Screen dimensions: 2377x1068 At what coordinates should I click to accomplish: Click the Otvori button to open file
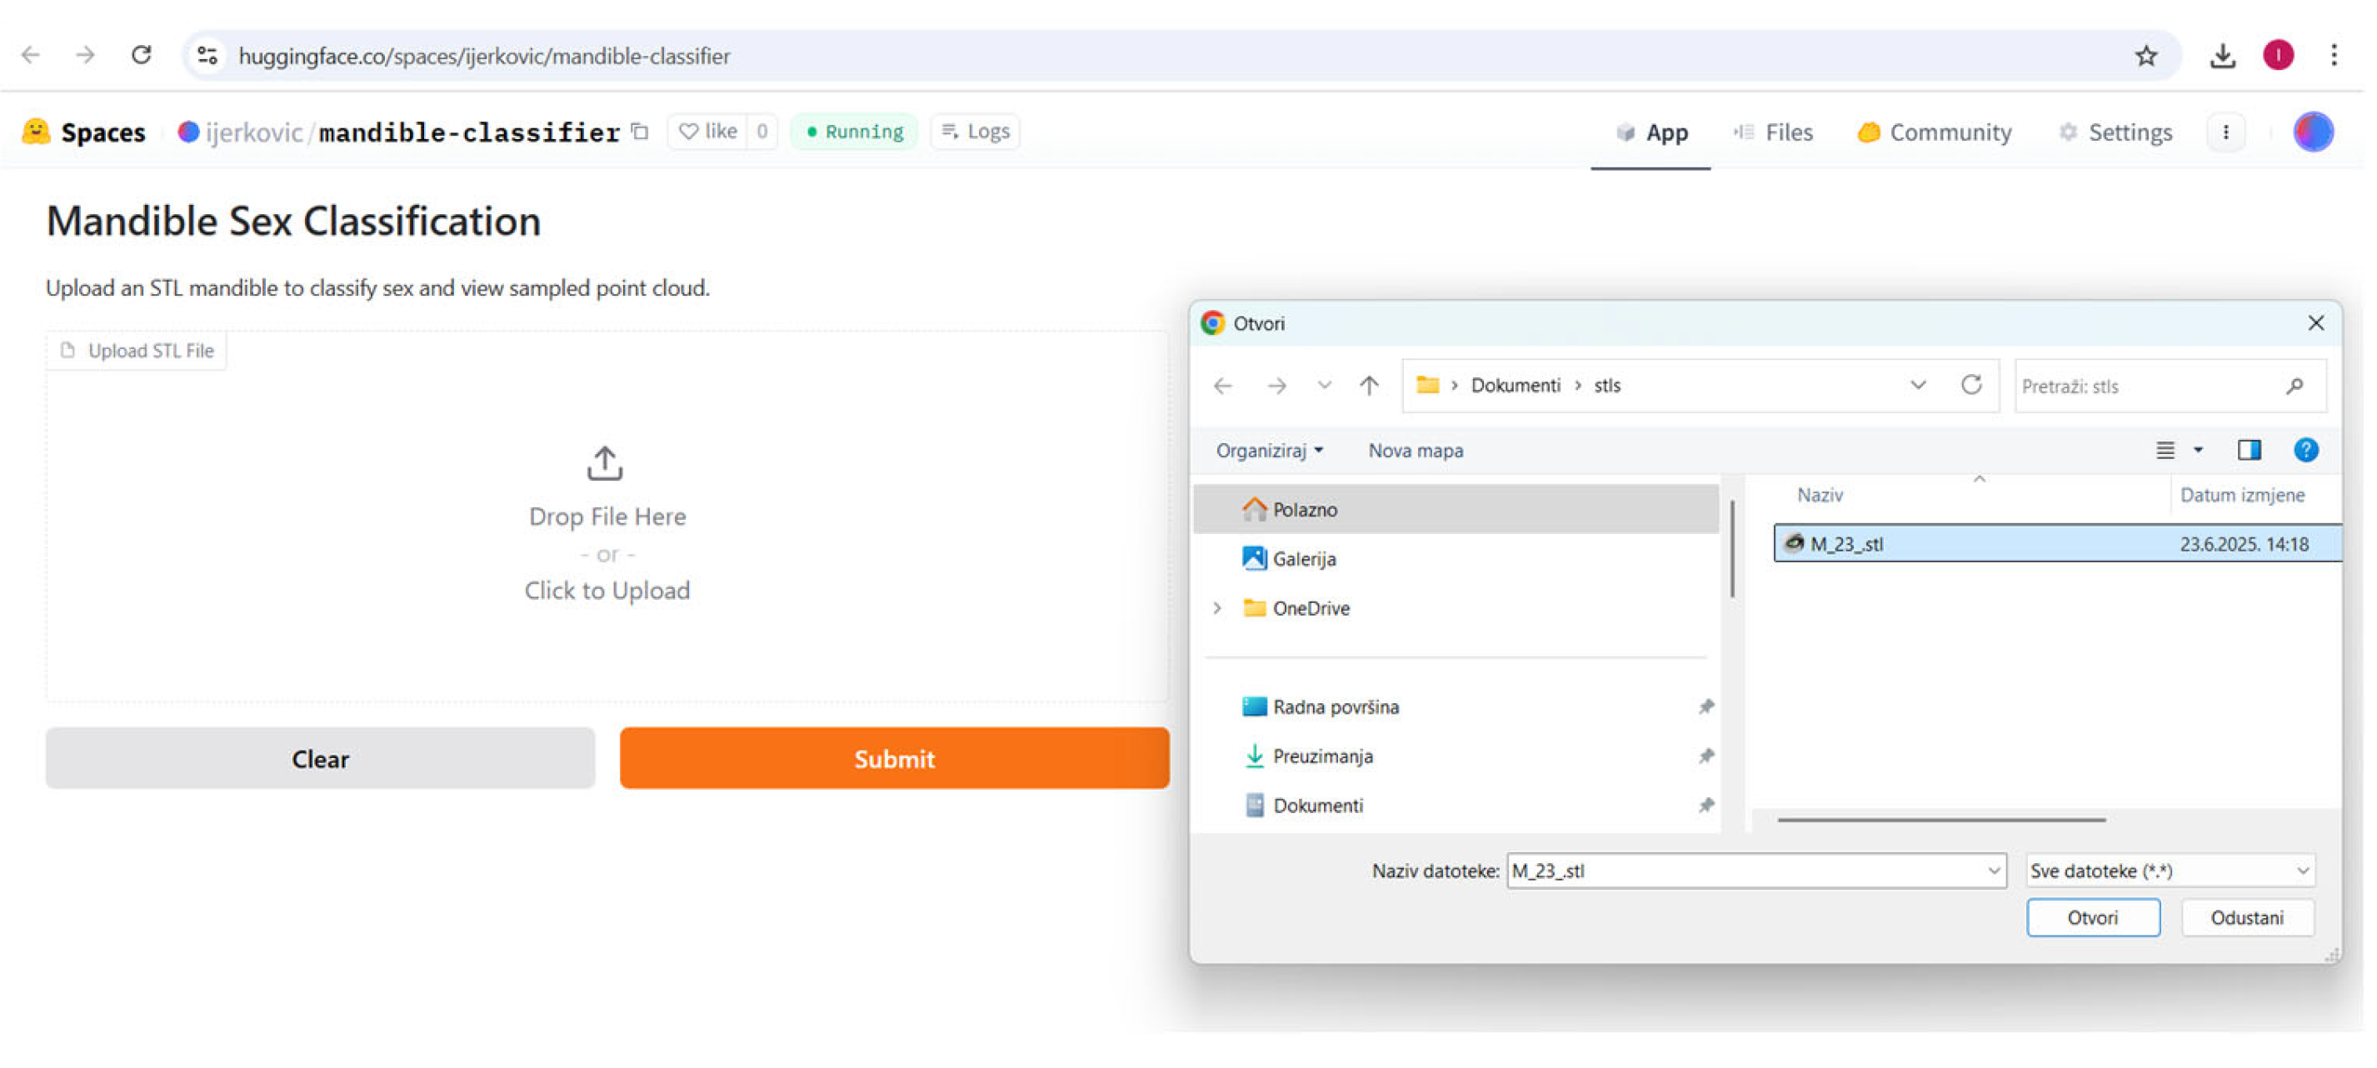tap(2092, 918)
